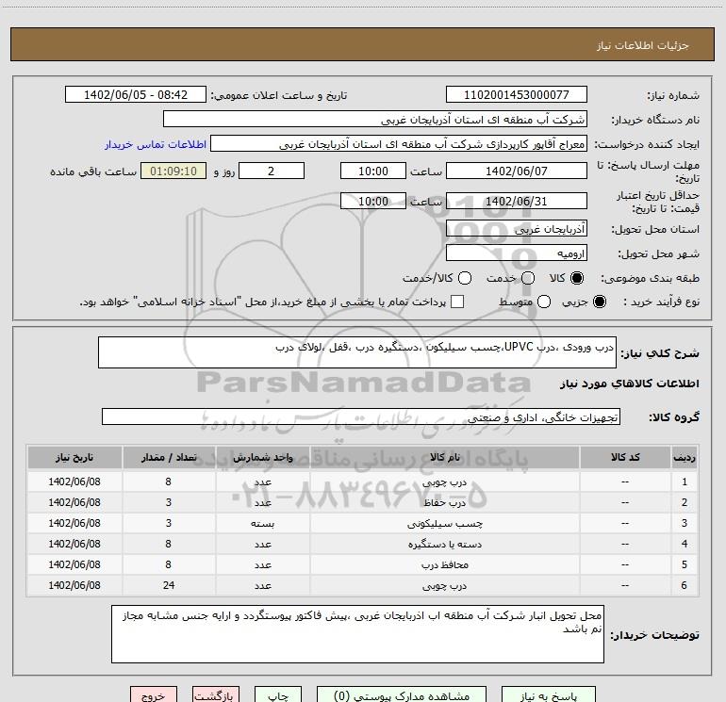Image resolution: width=726 pixels, height=702 pixels.
Task: Click the ردیف column header
Action: tap(685, 458)
